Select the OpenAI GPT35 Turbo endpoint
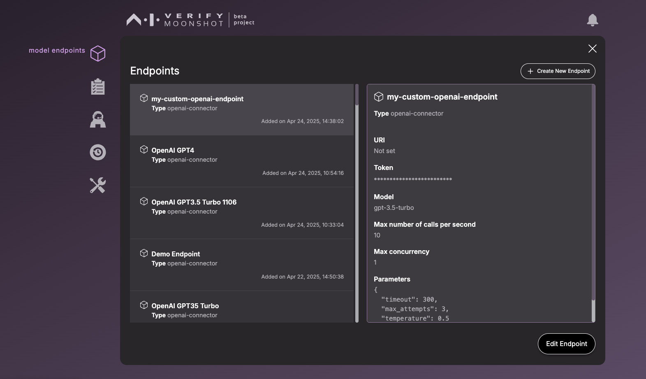 (242, 307)
